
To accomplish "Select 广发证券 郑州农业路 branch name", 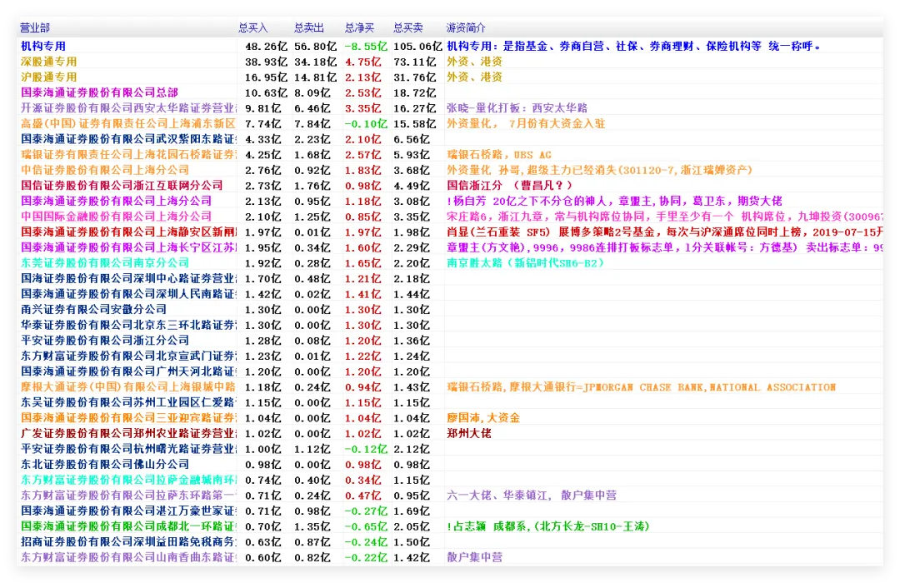I will 128,433.
